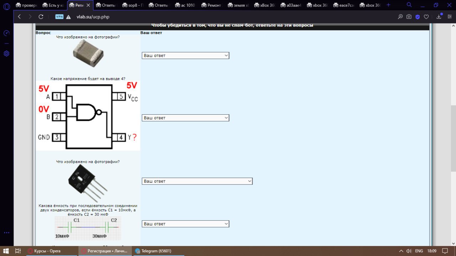
Task: Expand answer dropdown for series capacitance question
Action: click(185, 224)
